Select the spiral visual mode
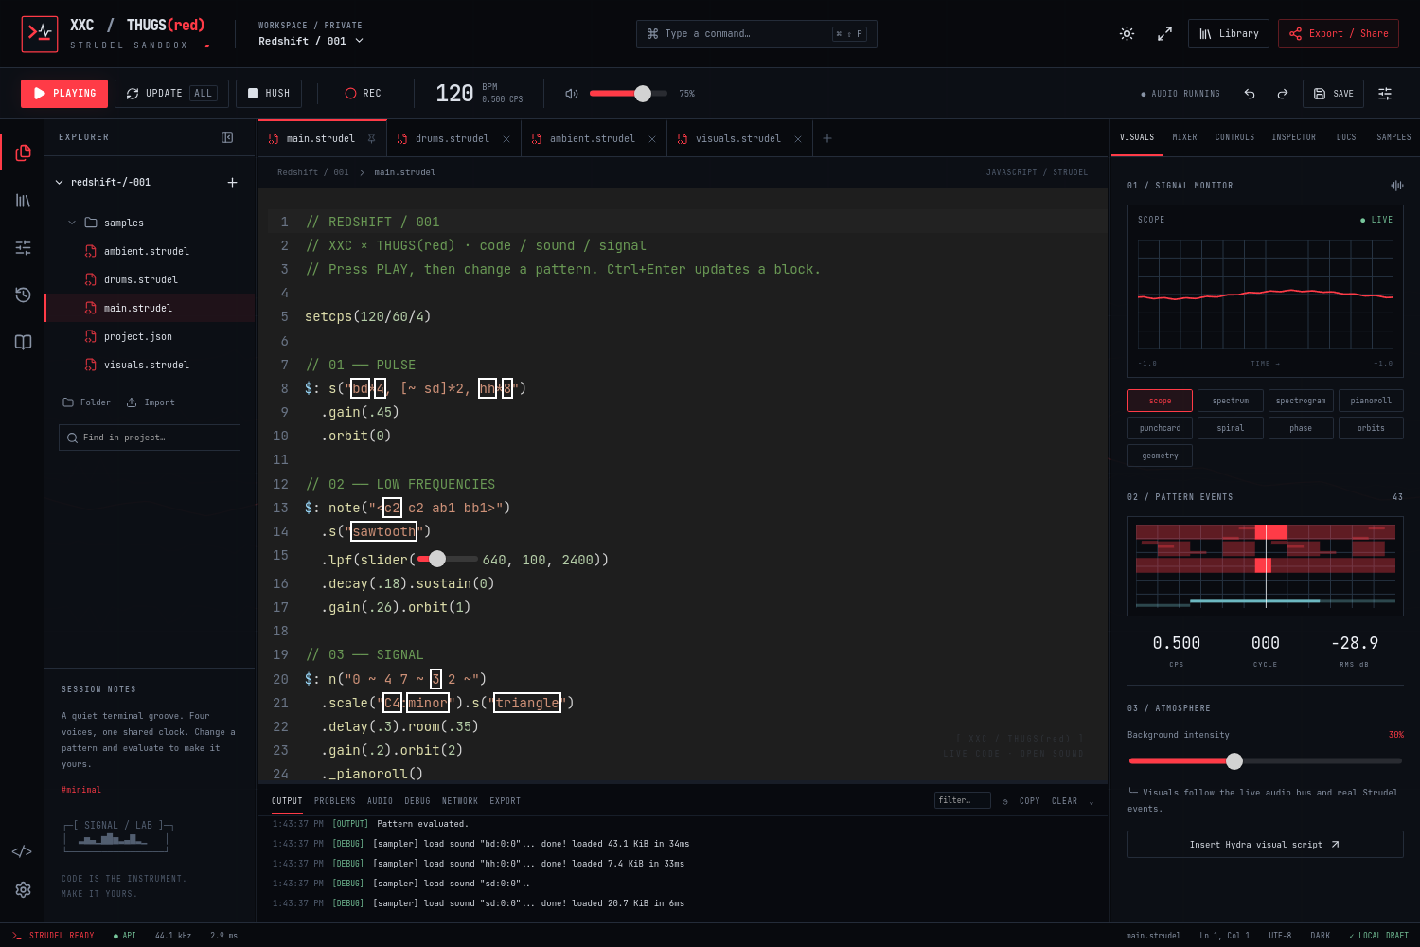Screen dimensions: 1420x947 1231,428
